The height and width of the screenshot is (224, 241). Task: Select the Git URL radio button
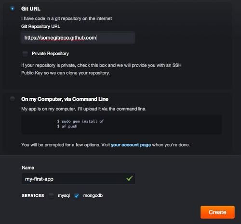coord(13,9)
